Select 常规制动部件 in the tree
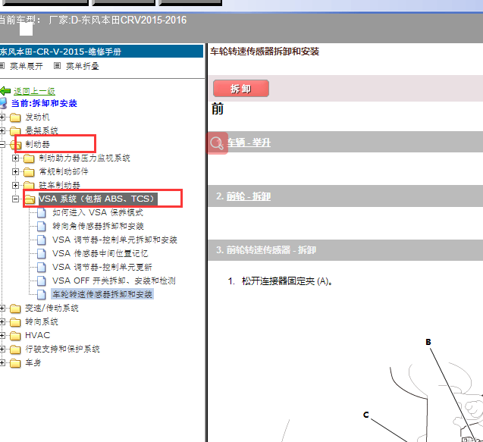 tap(64, 171)
